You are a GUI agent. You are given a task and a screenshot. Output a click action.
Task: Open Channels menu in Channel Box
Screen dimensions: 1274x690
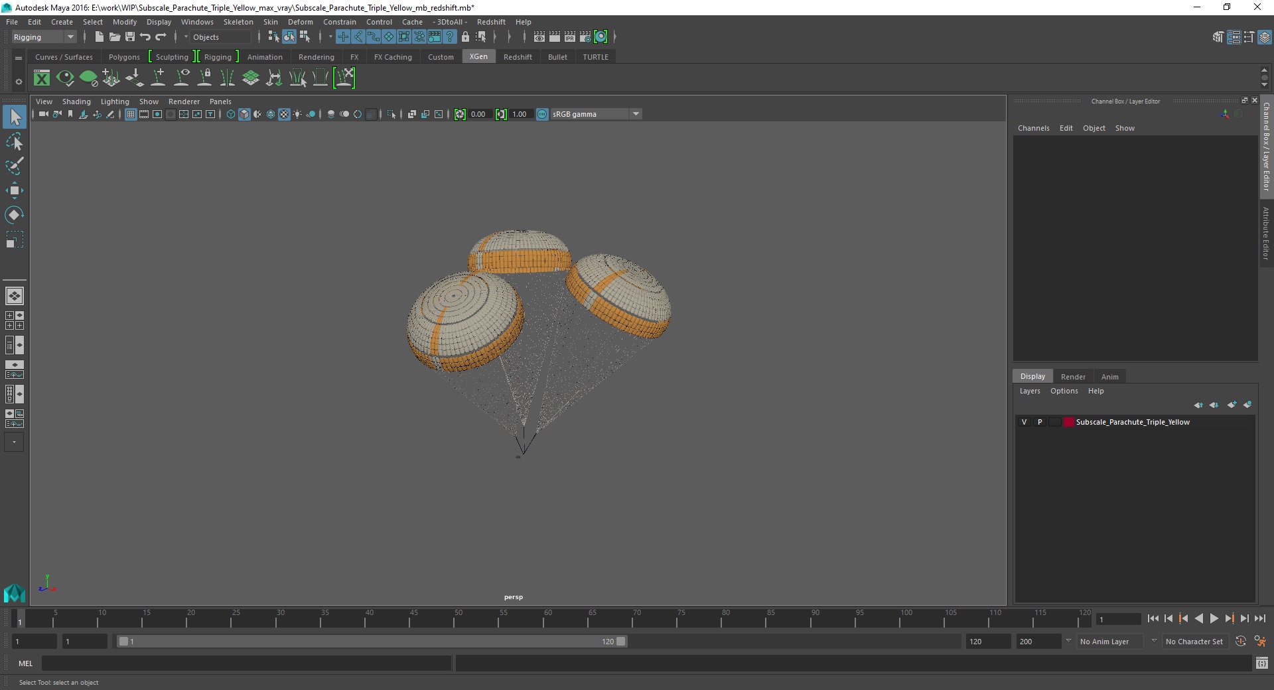click(1033, 128)
